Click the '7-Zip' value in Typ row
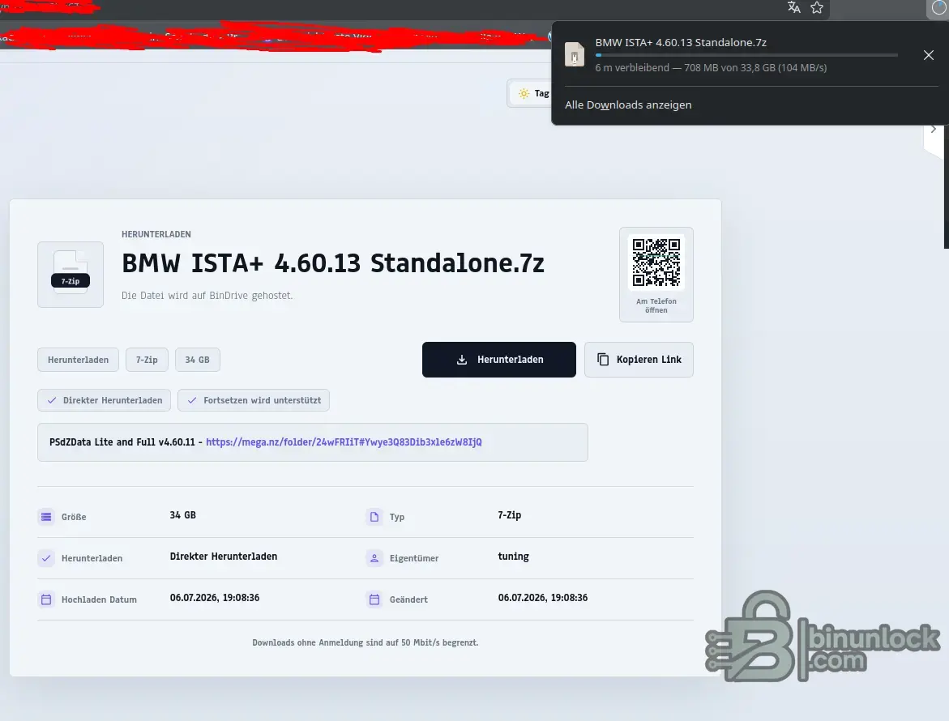Screen dimensions: 949x721 510,515
